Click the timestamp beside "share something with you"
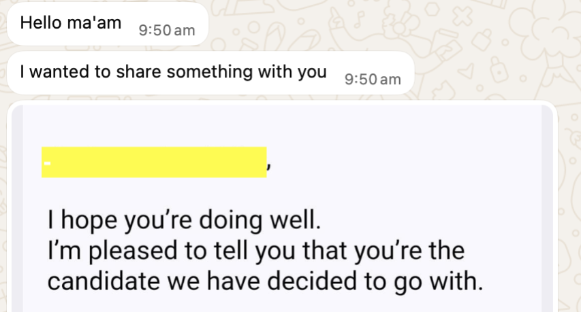The height and width of the screenshot is (312, 581). pyautogui.click(x=373, y=80)
